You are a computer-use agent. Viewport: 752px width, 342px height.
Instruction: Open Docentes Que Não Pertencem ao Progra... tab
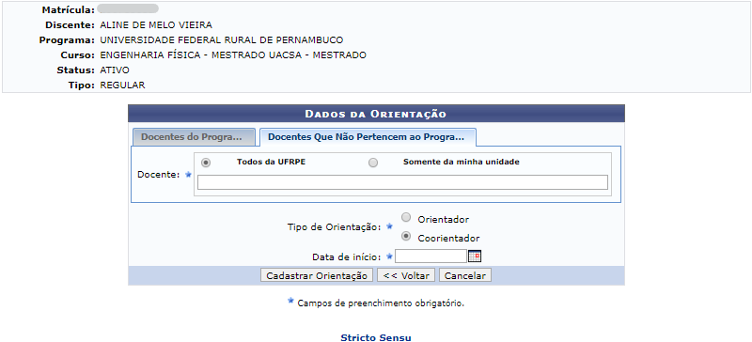click(x=368, y=137)
